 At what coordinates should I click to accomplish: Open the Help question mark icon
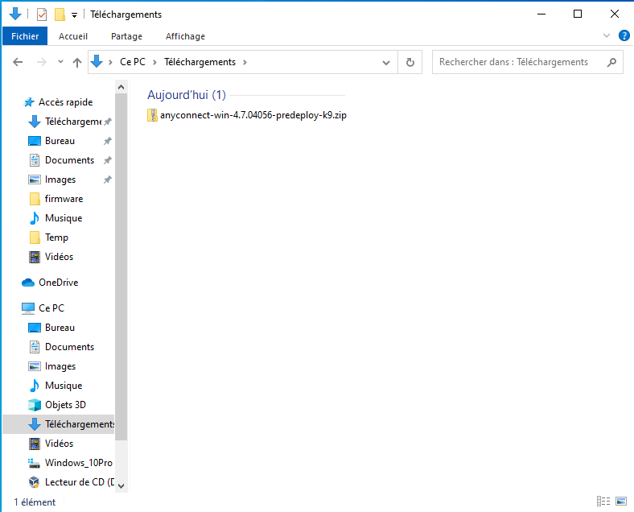[x=624, y=36]
